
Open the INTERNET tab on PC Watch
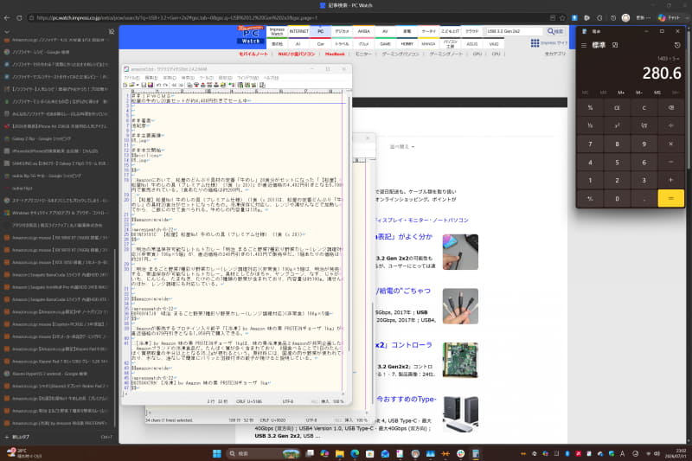pyautogui.click(x=298, y=31)
